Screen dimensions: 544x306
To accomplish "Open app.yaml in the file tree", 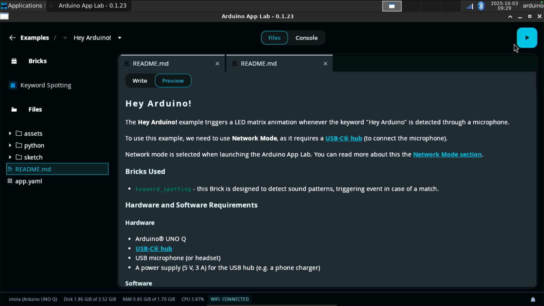I will 29,181.
